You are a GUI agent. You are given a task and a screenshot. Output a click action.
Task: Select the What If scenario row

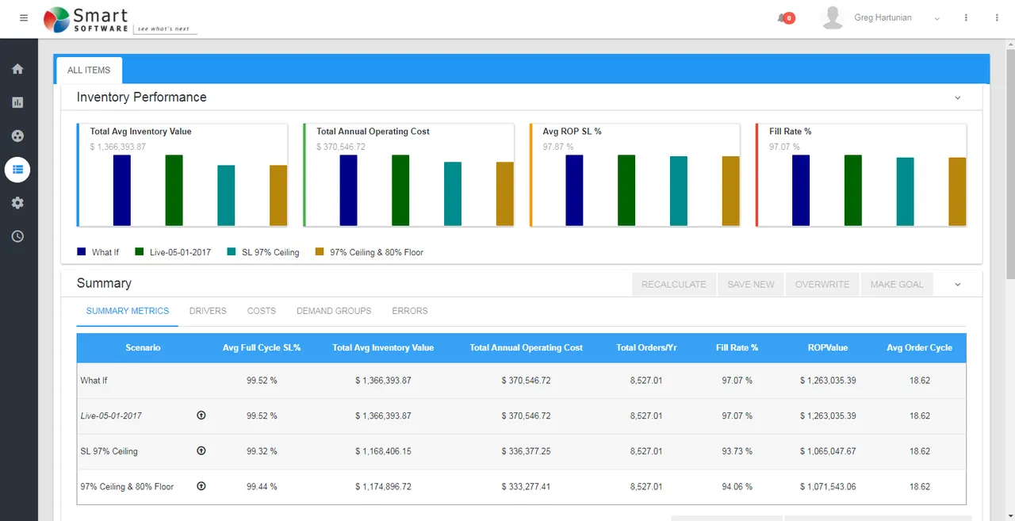click(x=522, y=381)
